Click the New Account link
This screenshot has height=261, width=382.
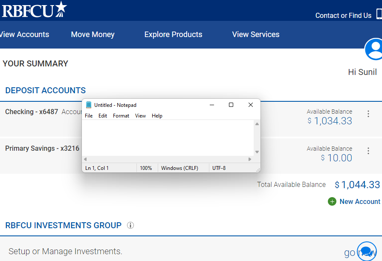point(360,201)
